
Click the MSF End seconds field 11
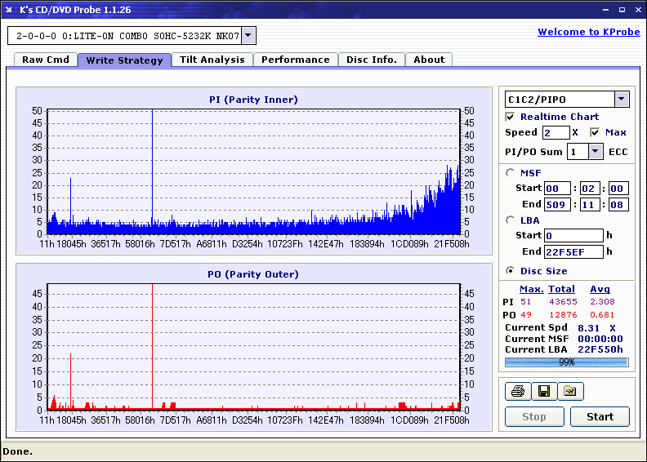(x=589, y=204)
